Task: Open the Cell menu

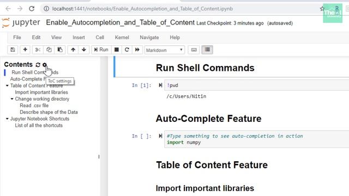Action: click(x=100, y=38)
